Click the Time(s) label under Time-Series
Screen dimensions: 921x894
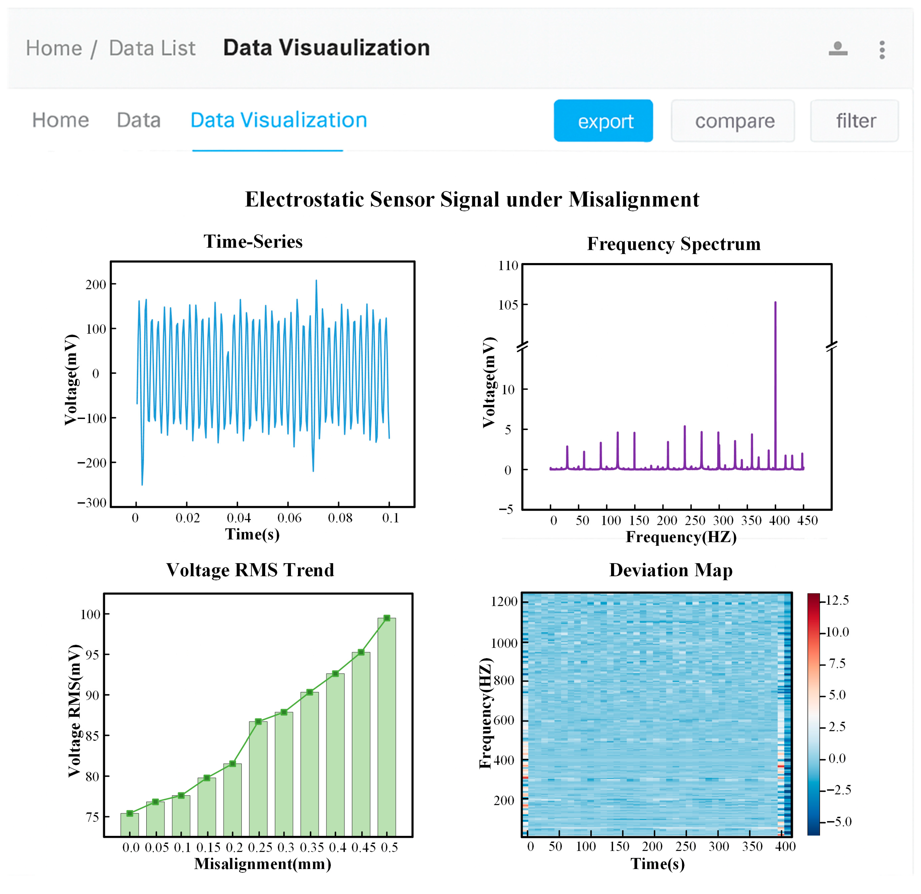pyautogui.click(x=252, y=534)
